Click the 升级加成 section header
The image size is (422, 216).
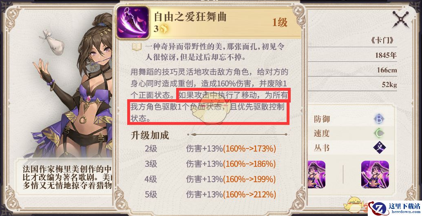click(x=150, y=135)
